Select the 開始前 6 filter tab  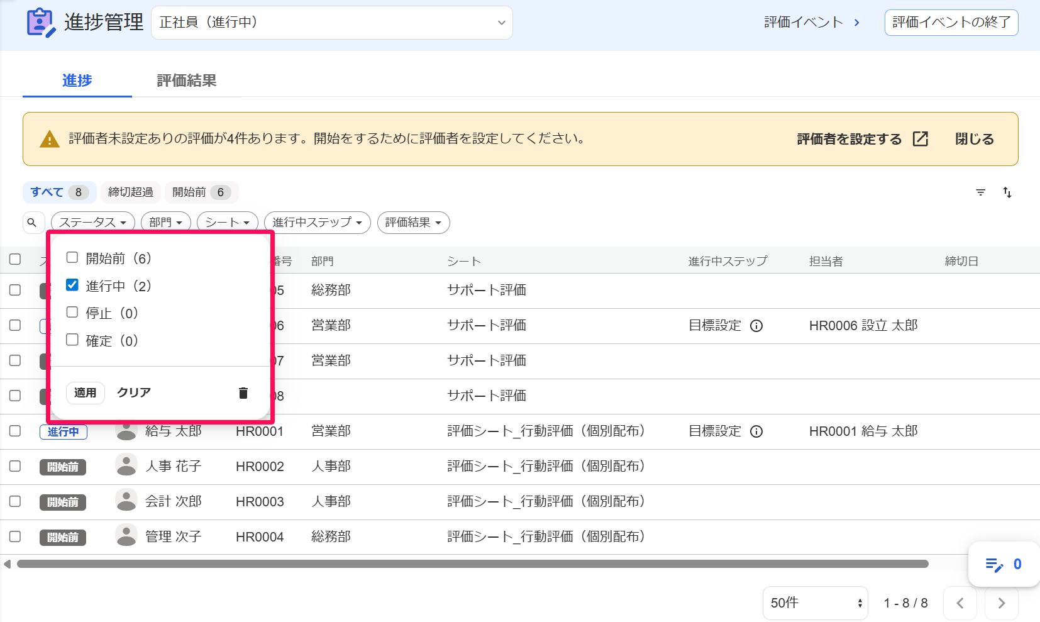[202, 192]
